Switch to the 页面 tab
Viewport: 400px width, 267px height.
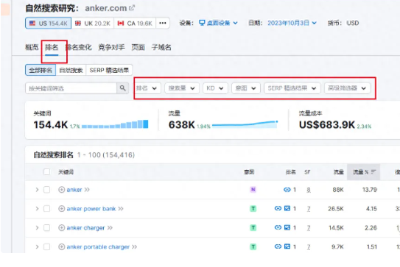[138, 47]
